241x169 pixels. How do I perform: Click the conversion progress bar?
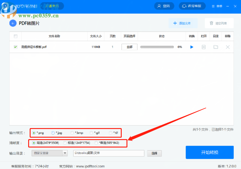point(157,47)
